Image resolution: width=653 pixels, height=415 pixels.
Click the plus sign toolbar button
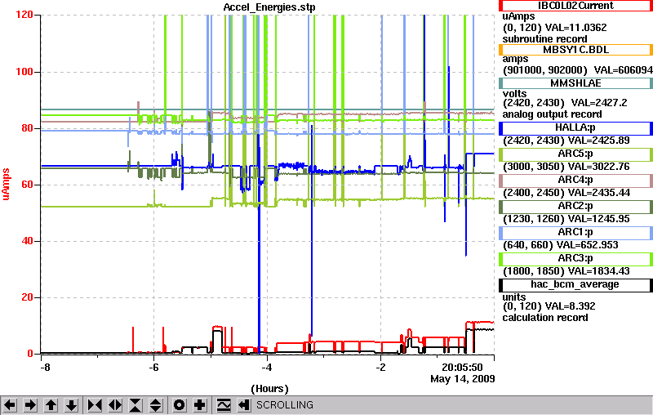tap(200, 404)
